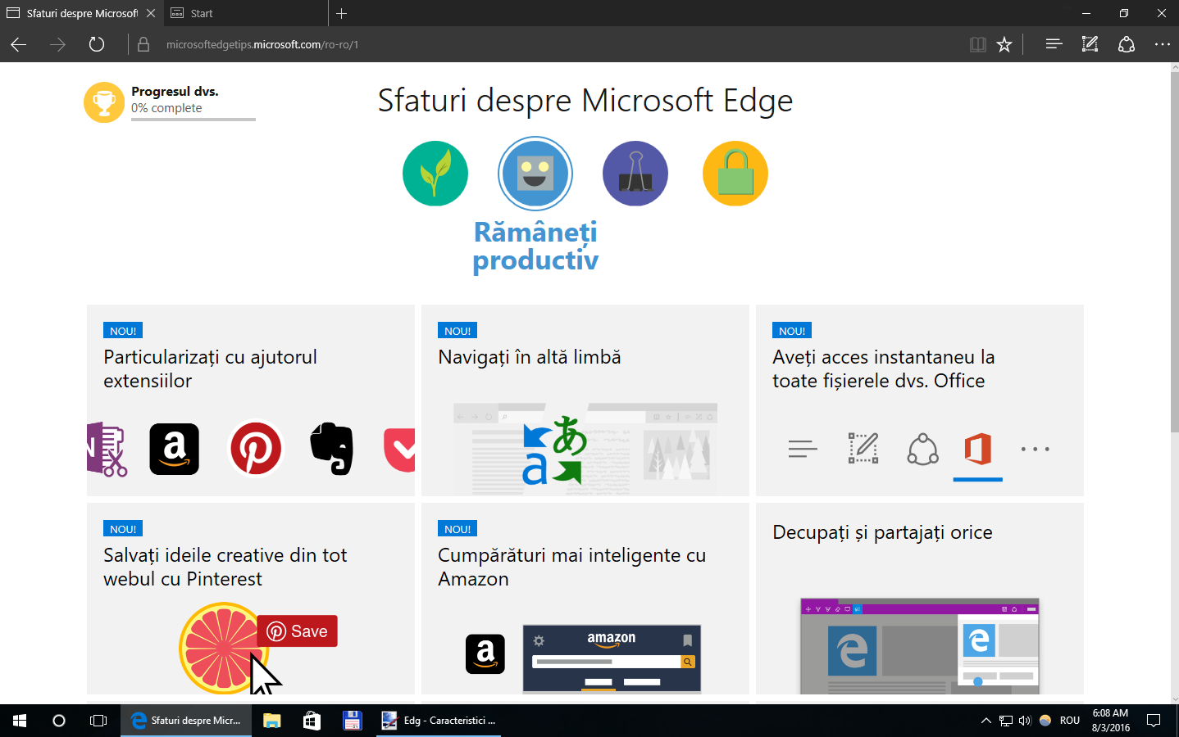Click the Amazon extension icon in extensions card
This screenshot has height=737, width=1179.
[175, 449]
